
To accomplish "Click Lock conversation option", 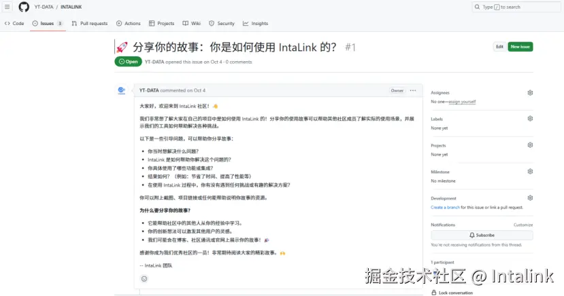I will 452,293.
